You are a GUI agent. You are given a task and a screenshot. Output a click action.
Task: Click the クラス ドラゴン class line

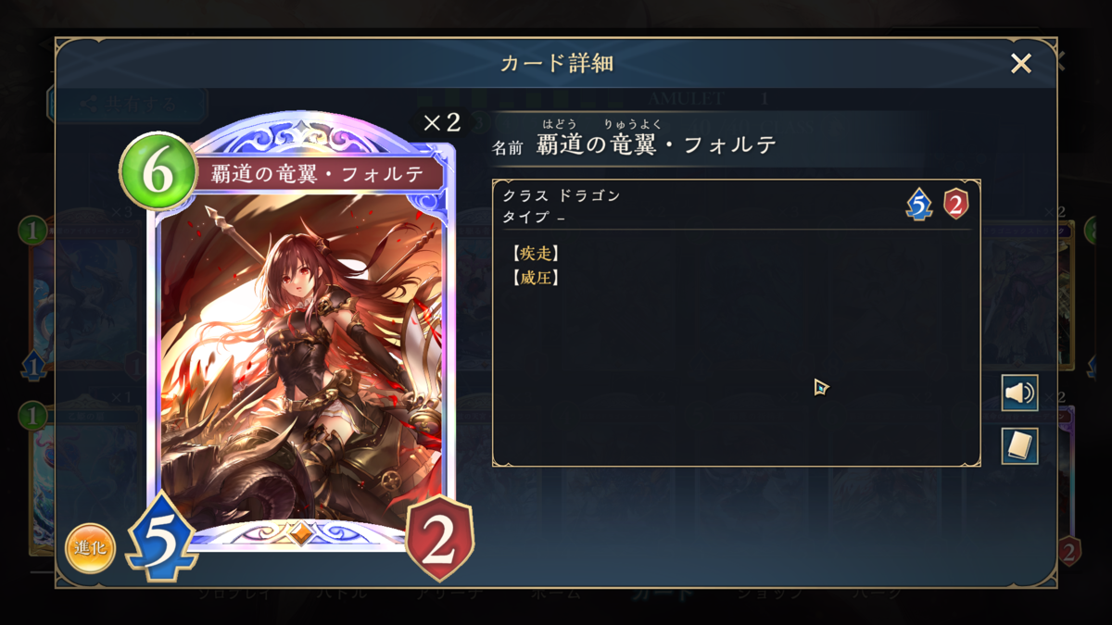click(x=562, y=196)
